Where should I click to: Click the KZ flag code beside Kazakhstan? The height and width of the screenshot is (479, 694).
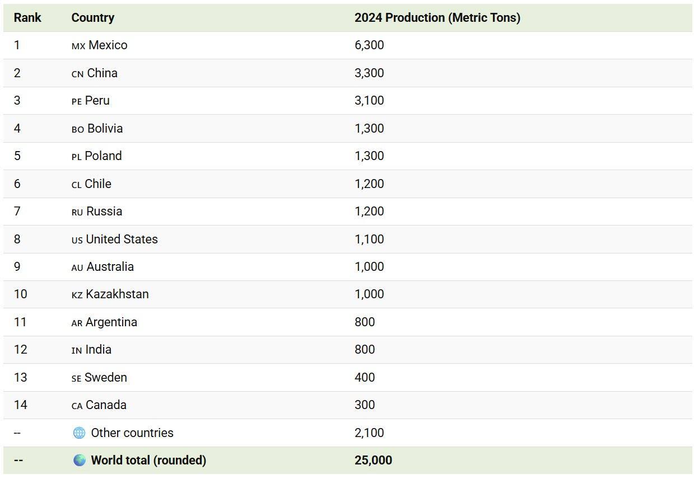point(77,295)
